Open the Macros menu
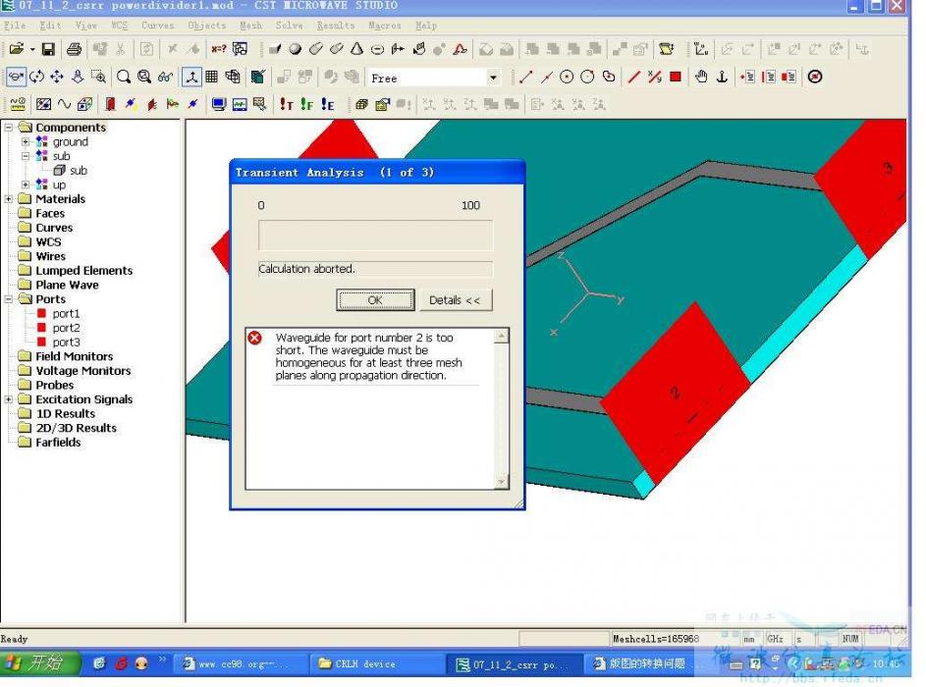 pyautogui.click(x=385, y=26)
